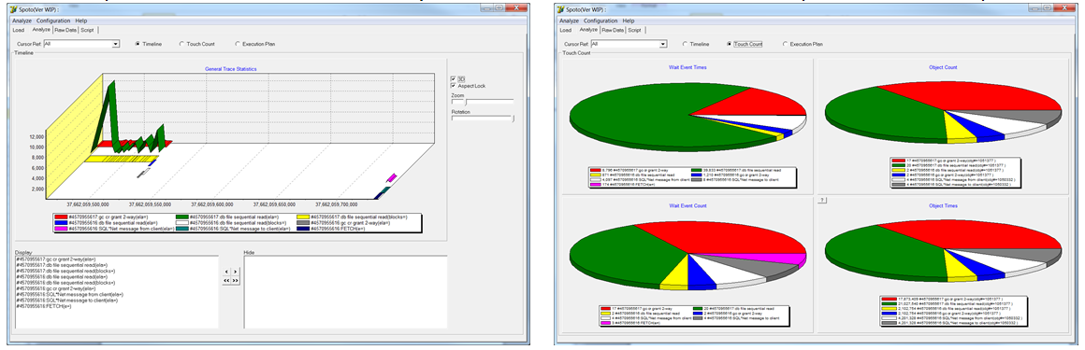This screenshot has height=350, width=1085.
Task: Switch to the Load tab in the right window
Action: click(x=566, y=30)
